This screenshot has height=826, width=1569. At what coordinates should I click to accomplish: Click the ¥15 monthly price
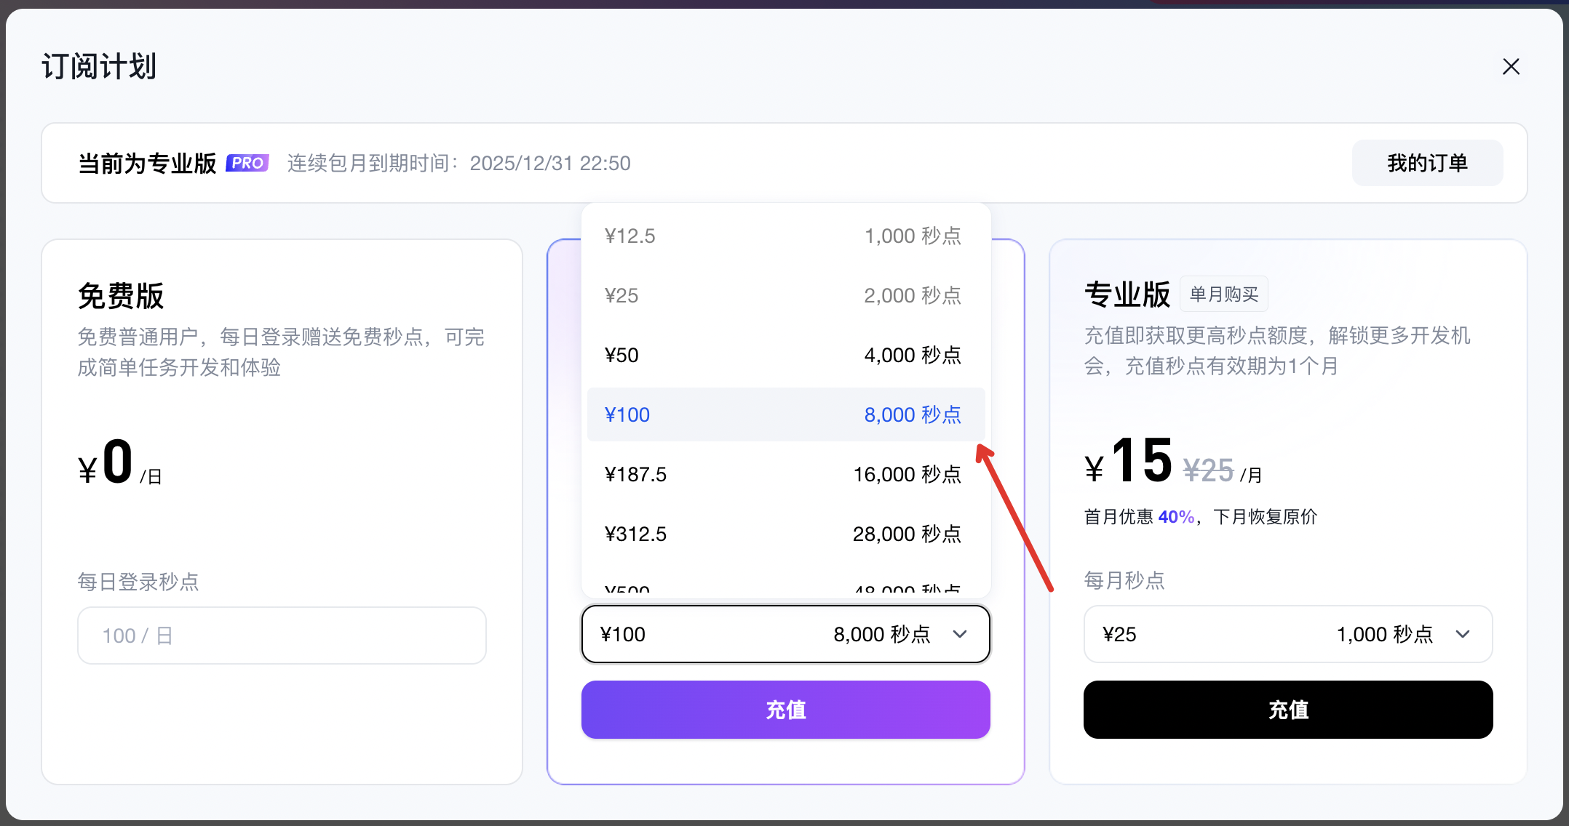click(1141, 461)
